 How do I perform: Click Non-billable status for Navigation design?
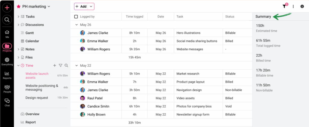click(234, 90)
